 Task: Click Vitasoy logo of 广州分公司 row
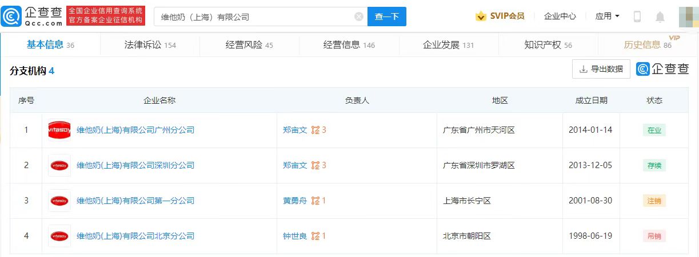pos(59,130)
